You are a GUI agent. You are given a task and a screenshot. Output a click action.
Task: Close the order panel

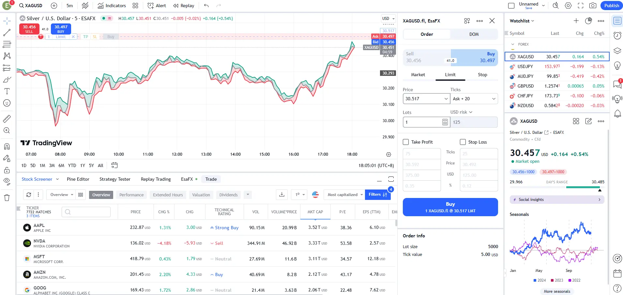(492, 21)
